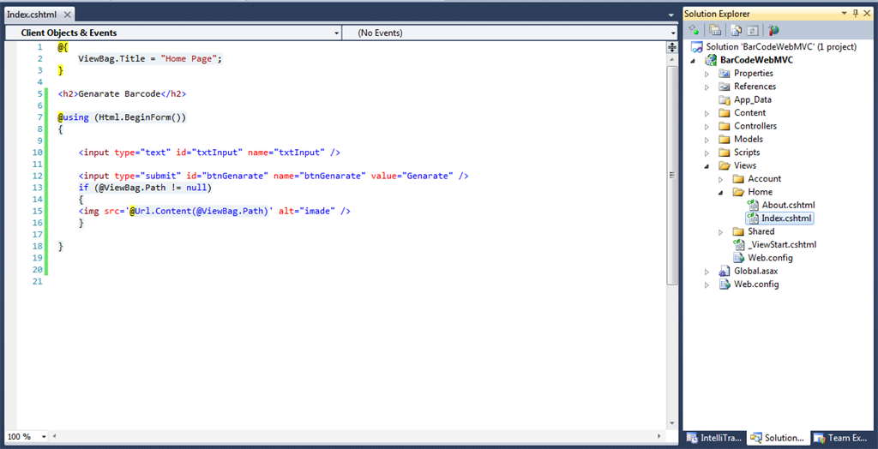Collapse the BarCodeWebMVC project node
The image size is (878, 449).
point(694,61)
